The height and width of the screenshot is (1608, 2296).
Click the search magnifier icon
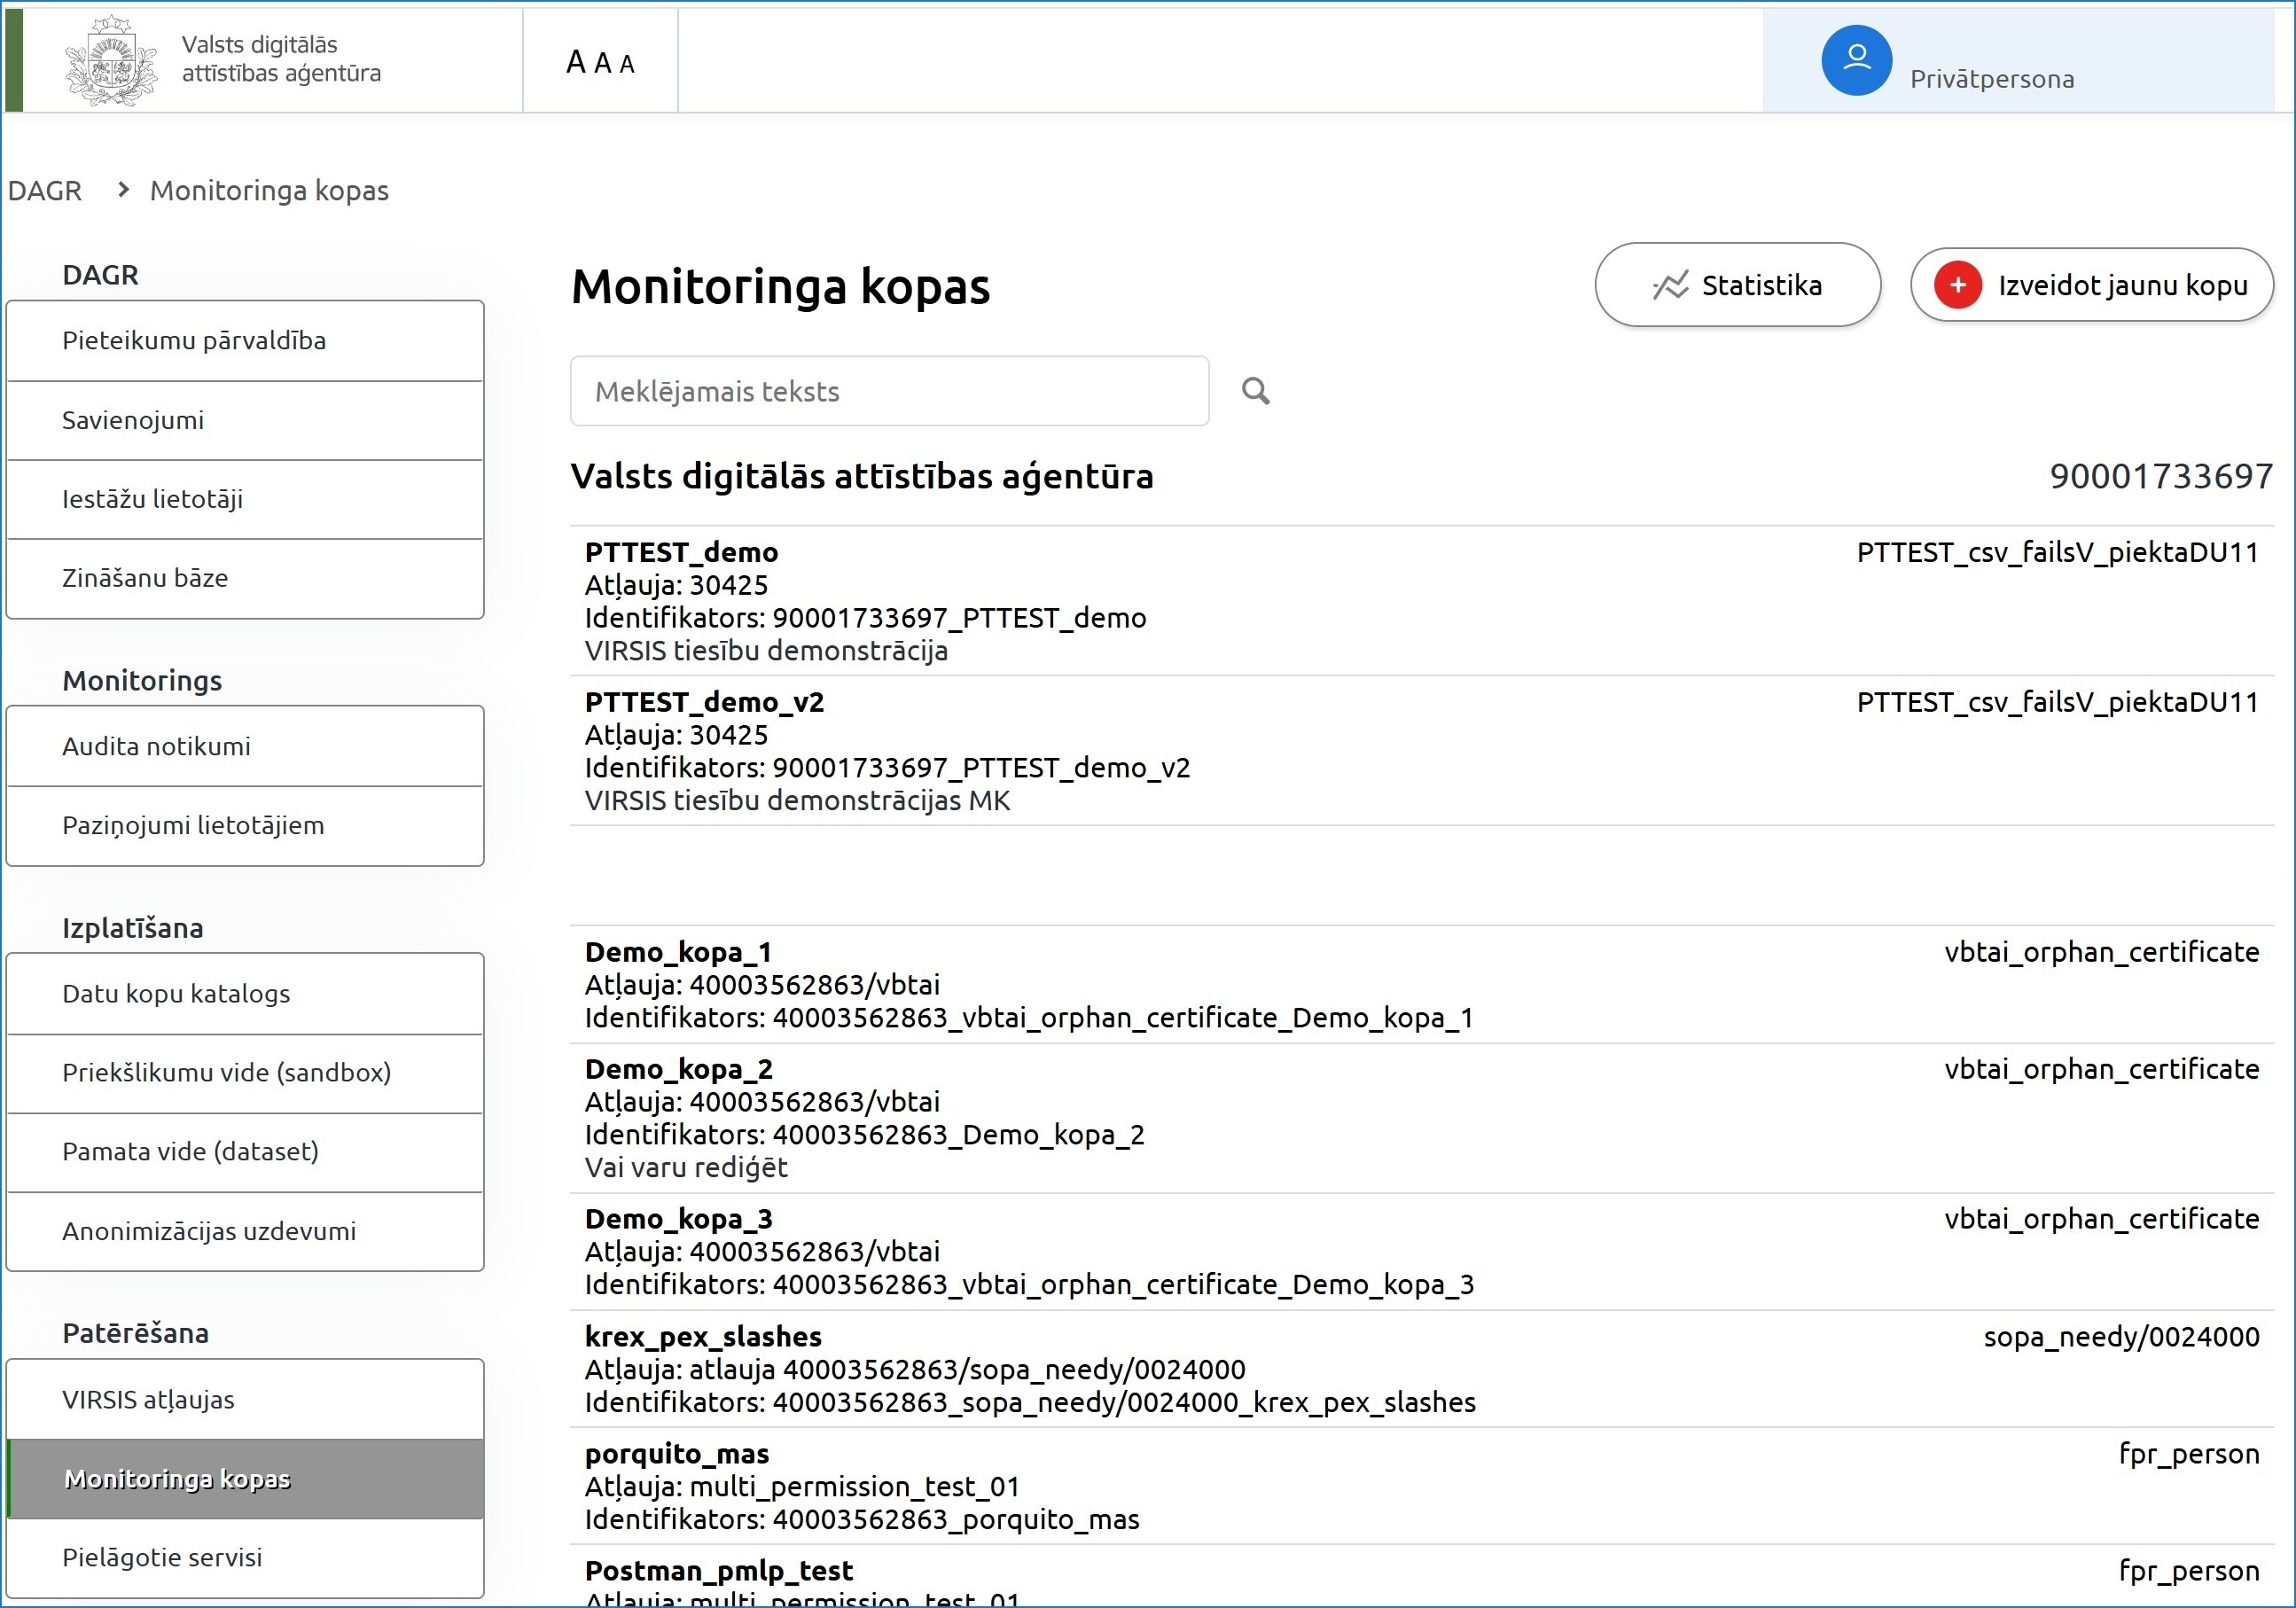point(1255,391)
